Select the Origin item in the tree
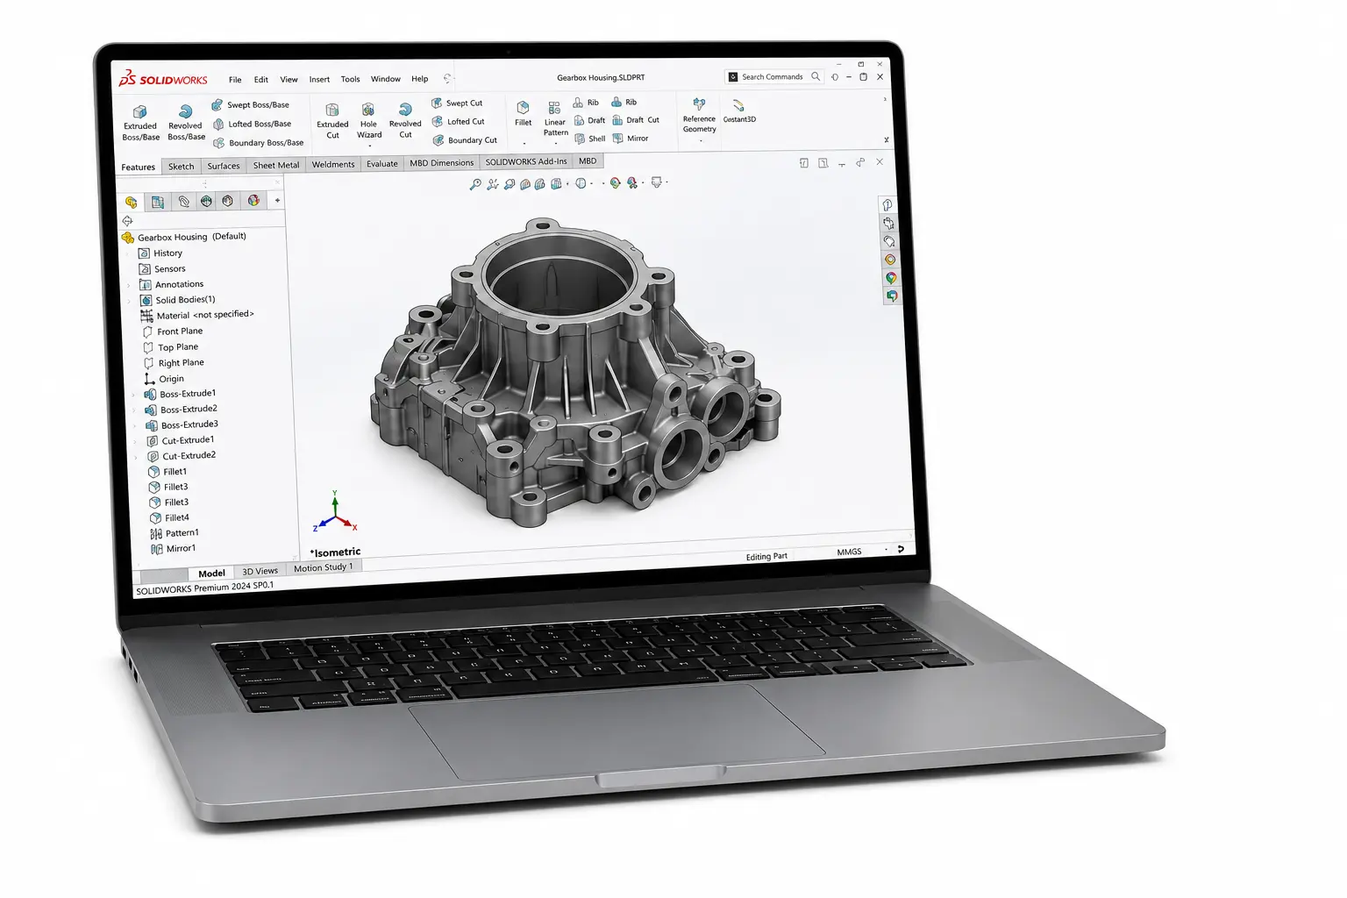The height and width of the screenshot is (898, 1347). [x=165, y=379]
